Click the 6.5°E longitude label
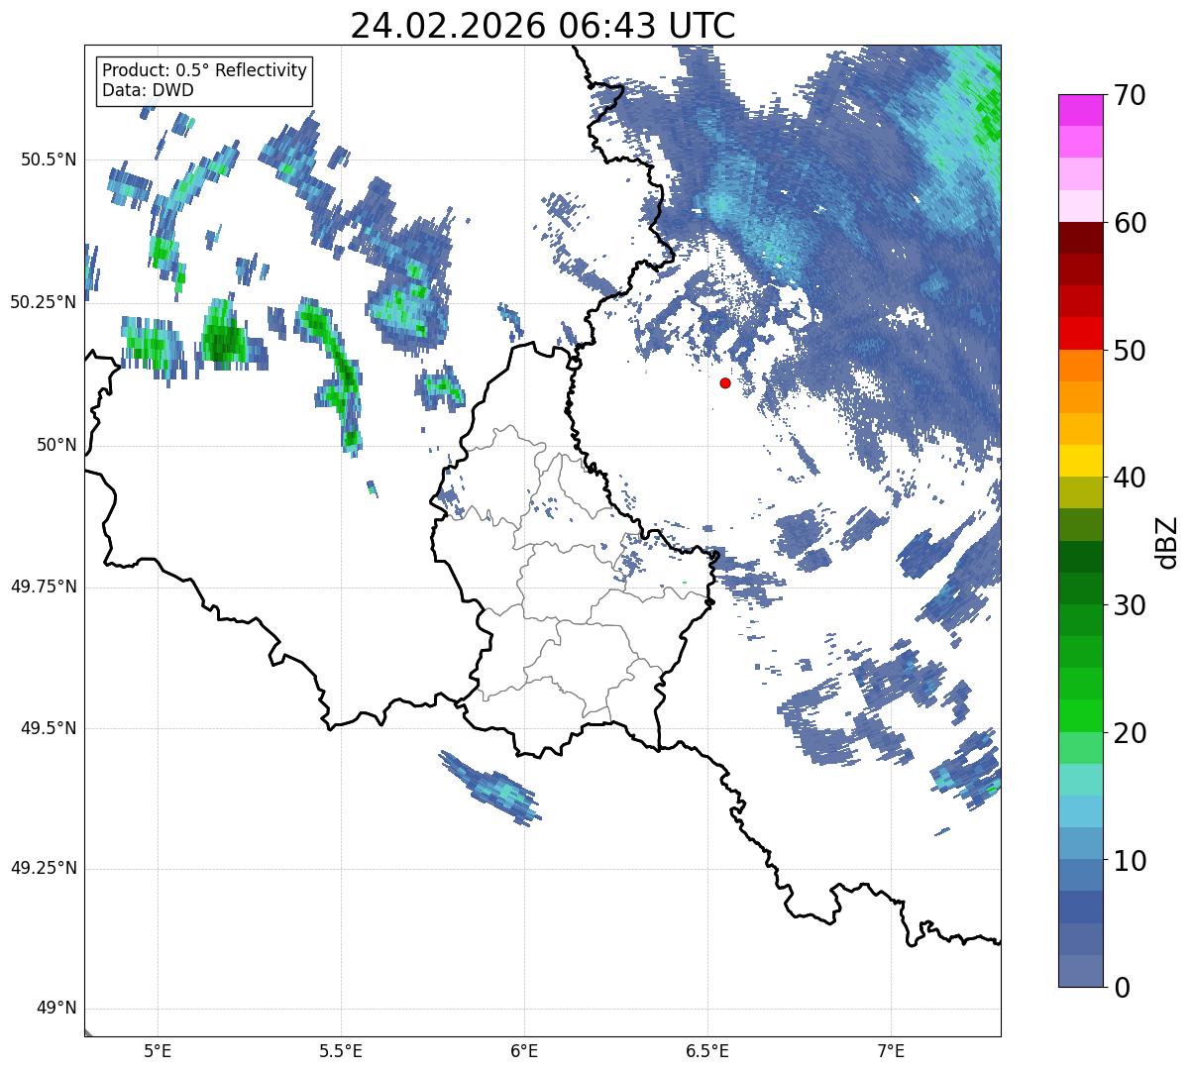 (707, 1050)
